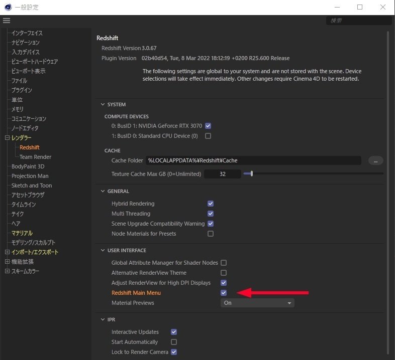Screen dimensions: 395x360
Task: Enable Node Materials for Presets
Action: coord(211,234)
